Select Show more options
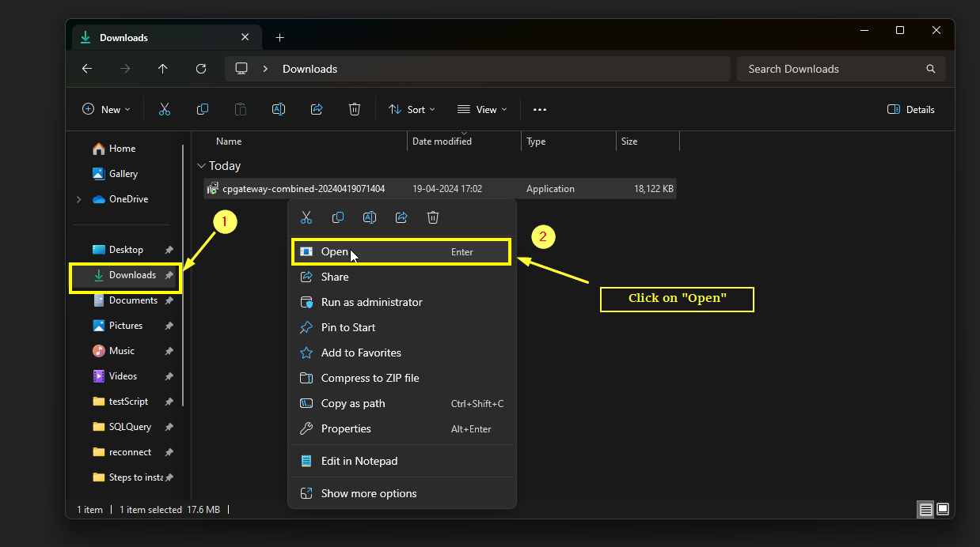Screen dimensions: 980x547 pyautogui.click(x=402, y=493)
